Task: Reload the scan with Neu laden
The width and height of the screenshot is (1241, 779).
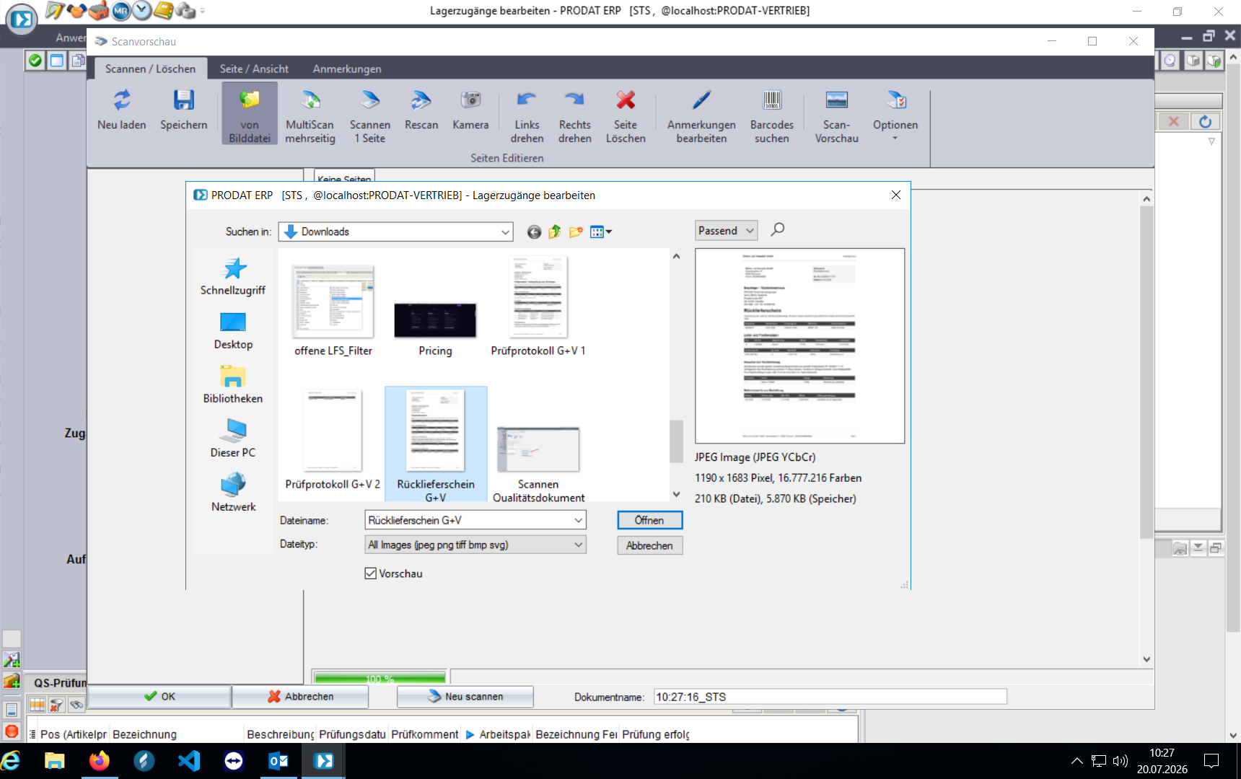Action: pyautogui.click(x=122, y=112)
